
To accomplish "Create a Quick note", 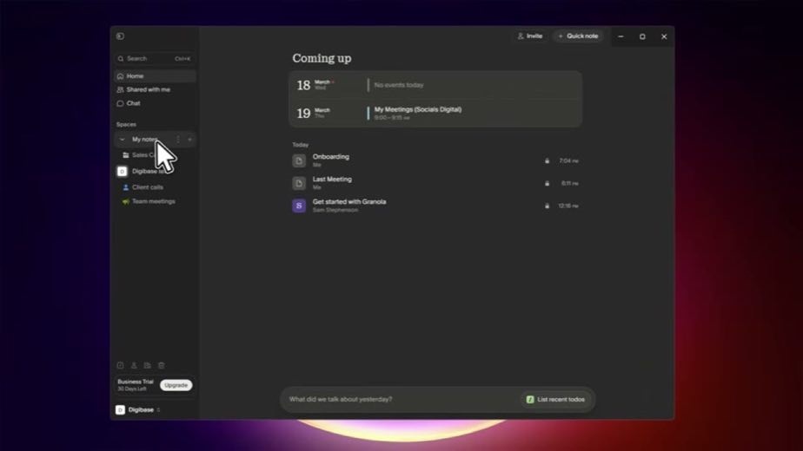I will [578, 36].
